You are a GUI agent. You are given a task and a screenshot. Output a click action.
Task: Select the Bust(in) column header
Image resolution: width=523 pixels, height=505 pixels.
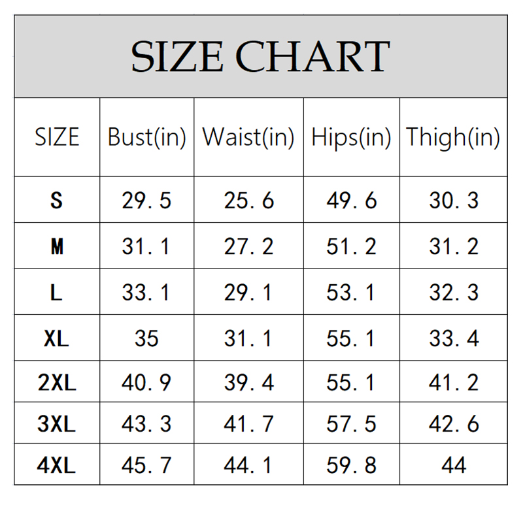click(x=146, y=137)
